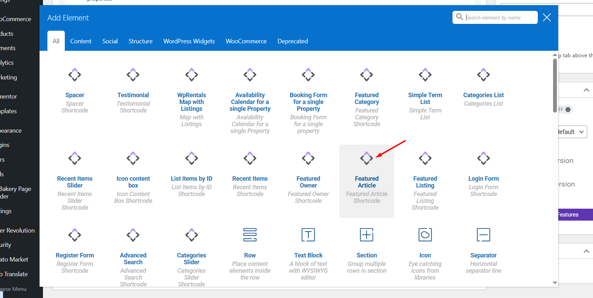Open the default dropdown in right panel

click(x=572, y=132)
